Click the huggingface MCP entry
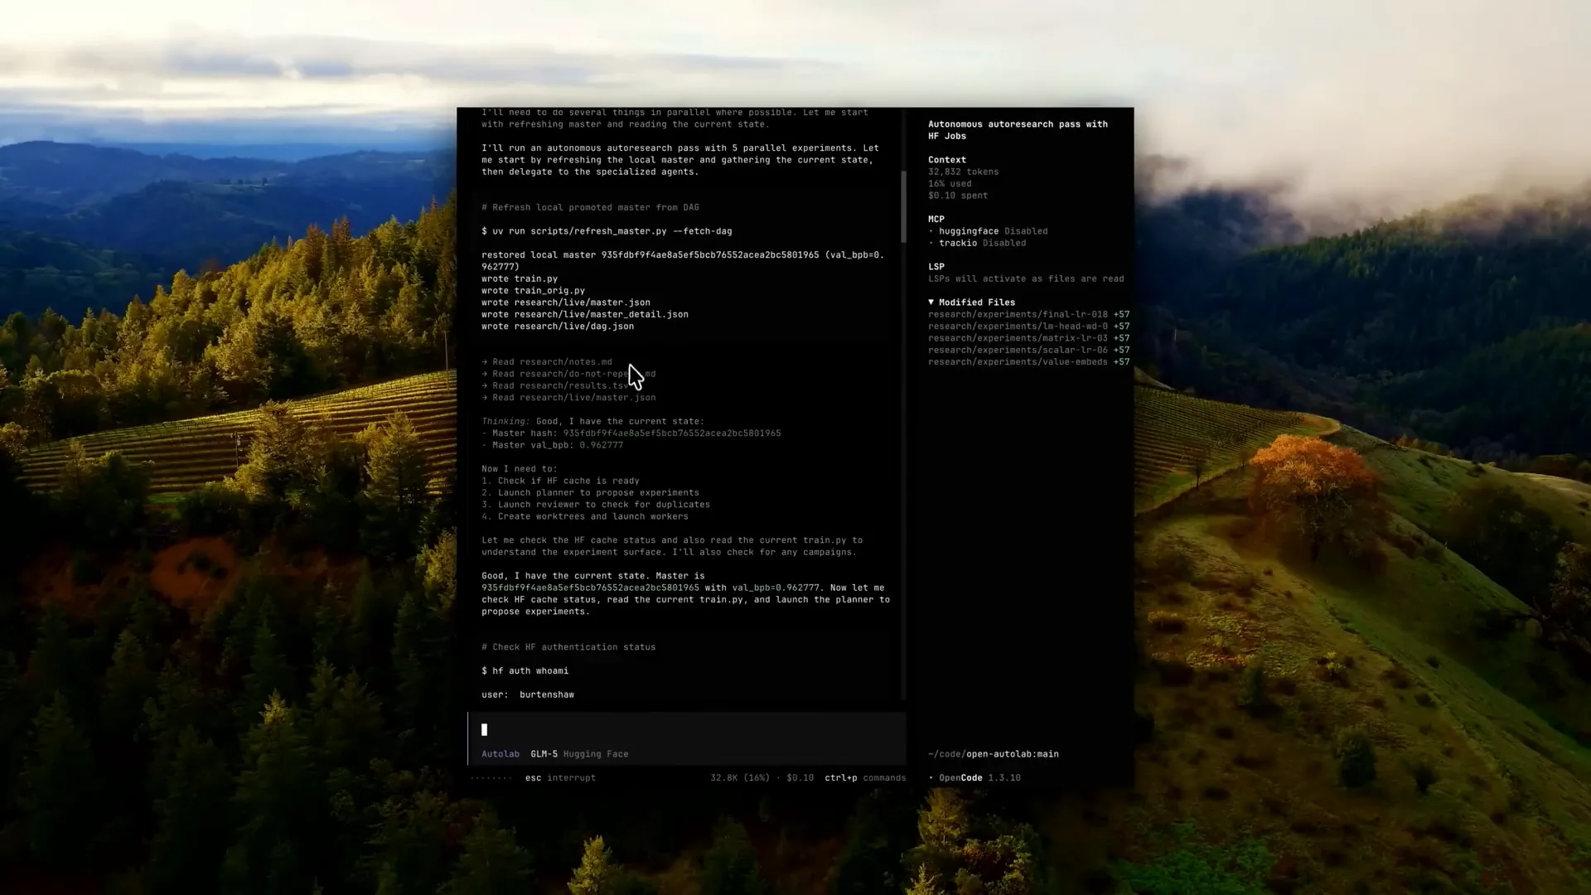The height and width of the screenshot is (895, 1591). coord(989,231)
